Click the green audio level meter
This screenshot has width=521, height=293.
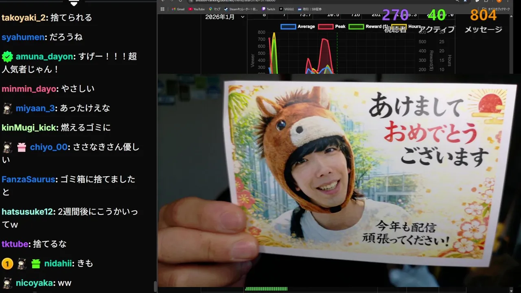pos(266,289)
